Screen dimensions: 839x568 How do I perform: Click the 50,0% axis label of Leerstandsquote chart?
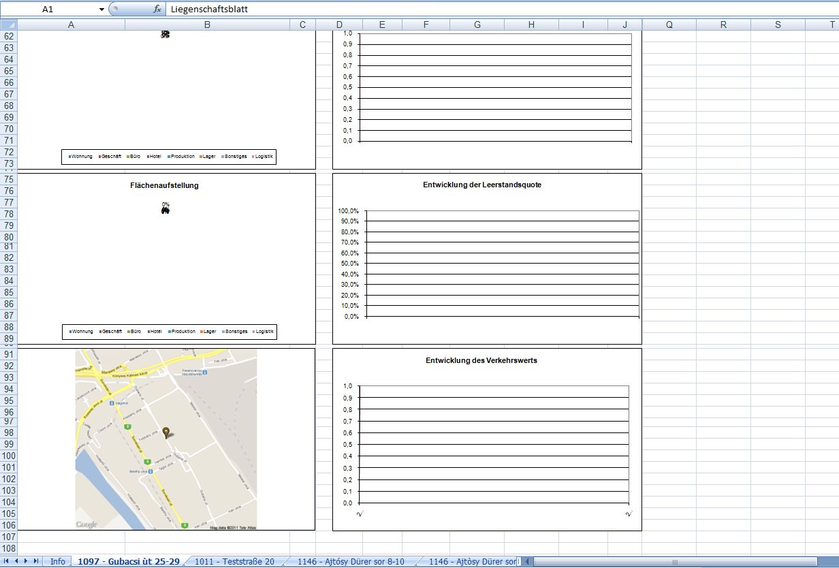pos(349,264)
